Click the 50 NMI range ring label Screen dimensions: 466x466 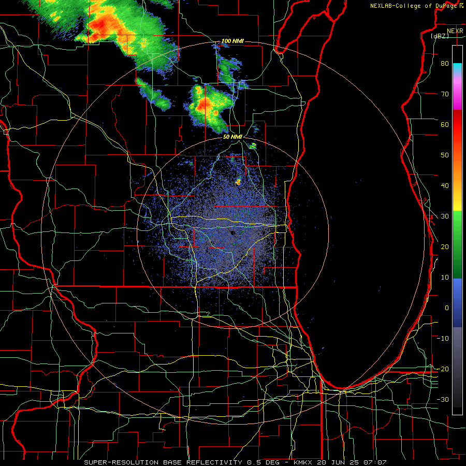[x=232, y=137]
